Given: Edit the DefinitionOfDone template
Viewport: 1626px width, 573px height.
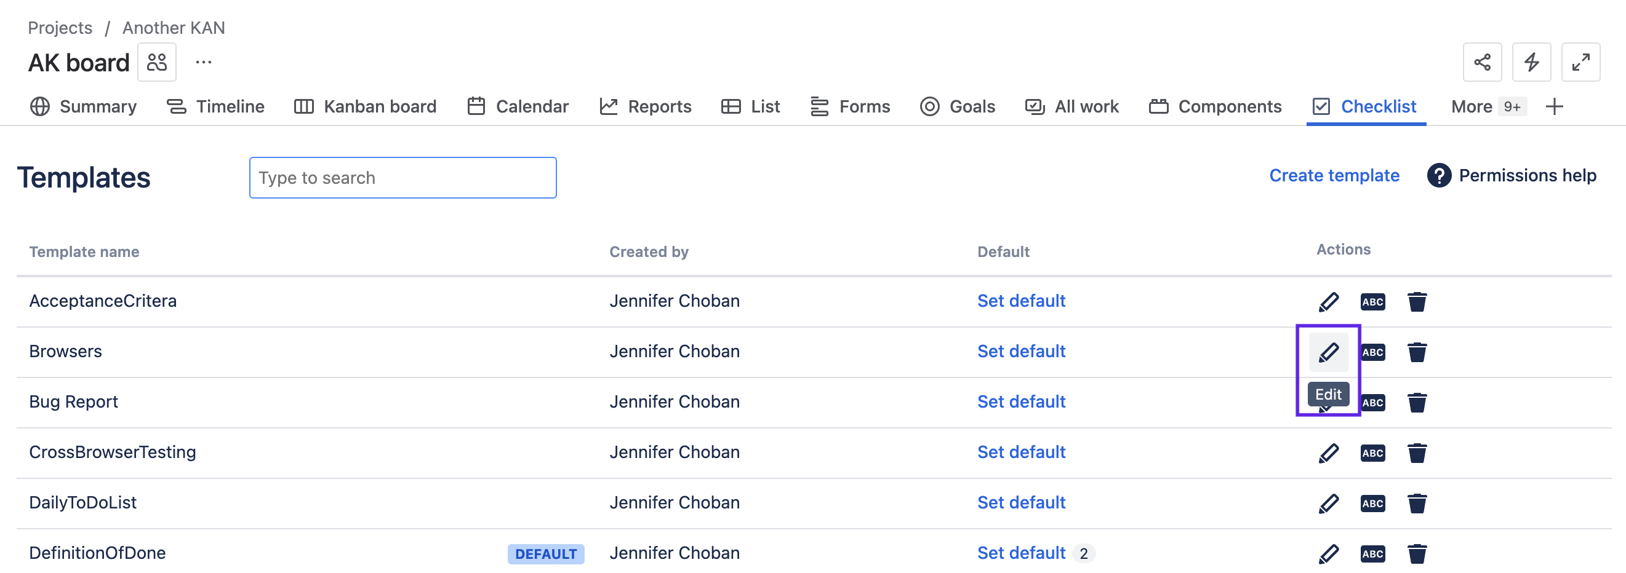Looking at the screenshot, I should [1328, 553].
